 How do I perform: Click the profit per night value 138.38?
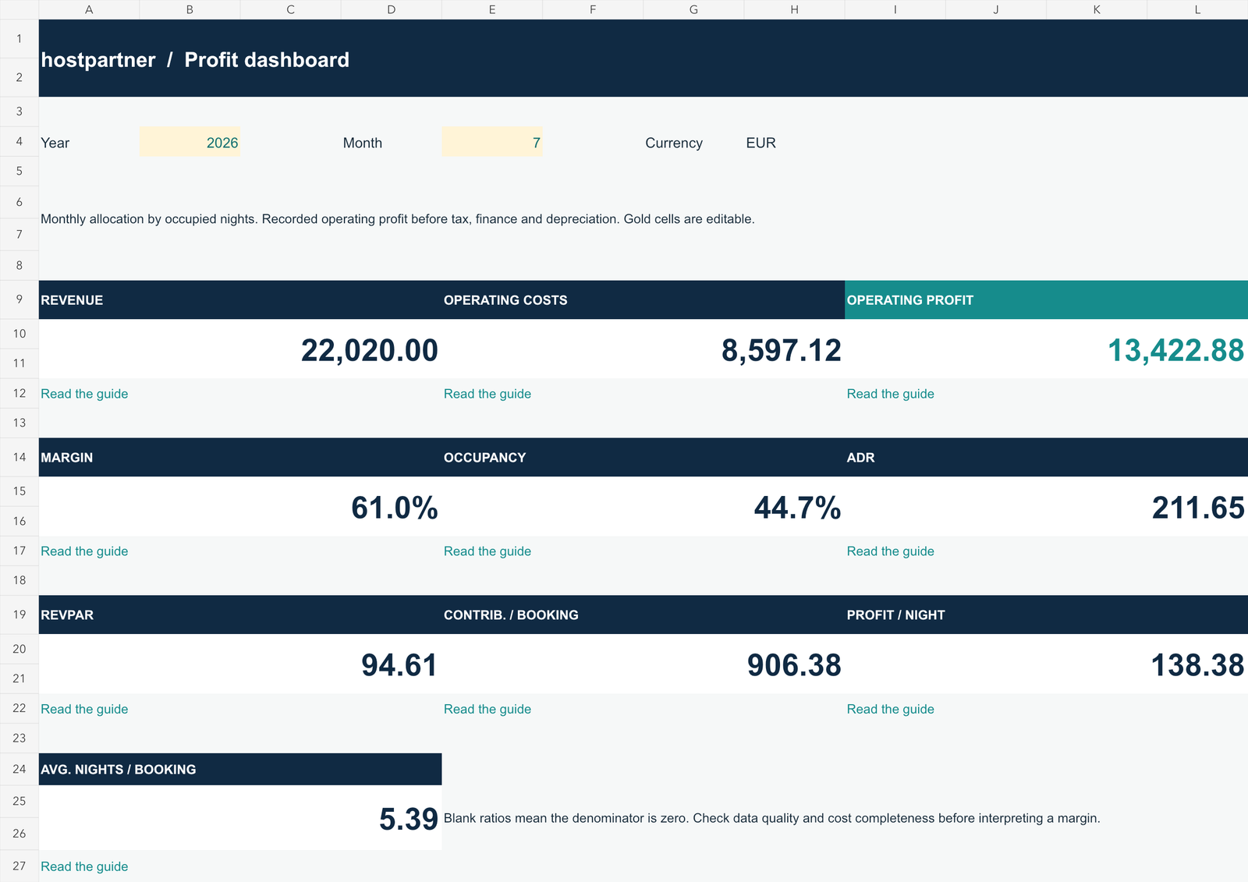coord(1198,665)
